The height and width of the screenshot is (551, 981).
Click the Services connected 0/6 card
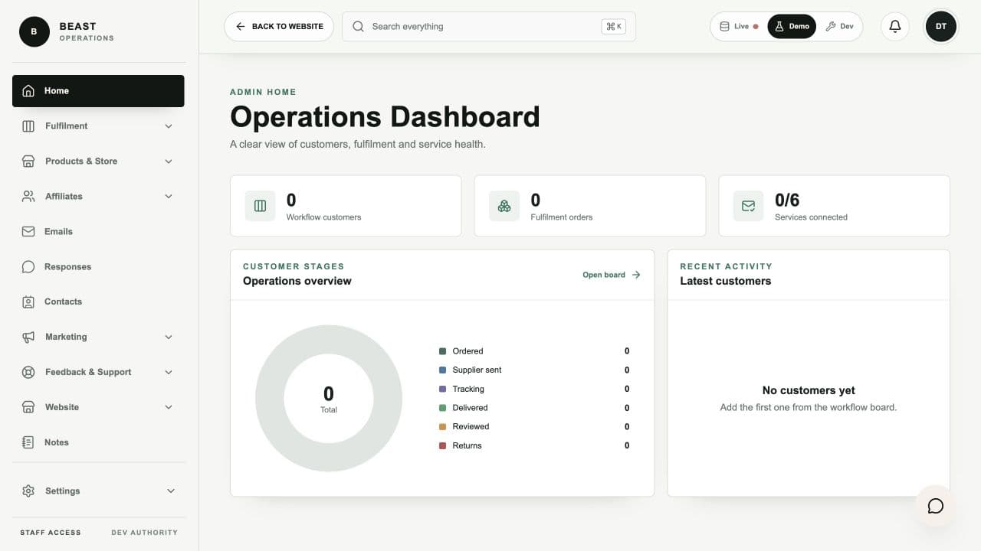(x=834, y=206)
